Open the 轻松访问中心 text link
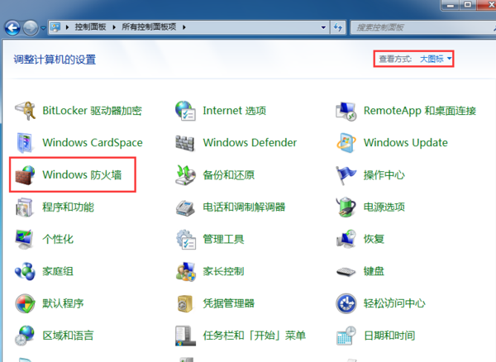 (x=394, y=303)
